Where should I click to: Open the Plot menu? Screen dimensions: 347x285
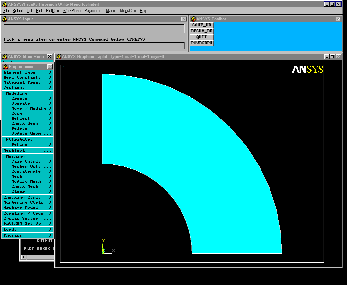(x=39, y=11)
